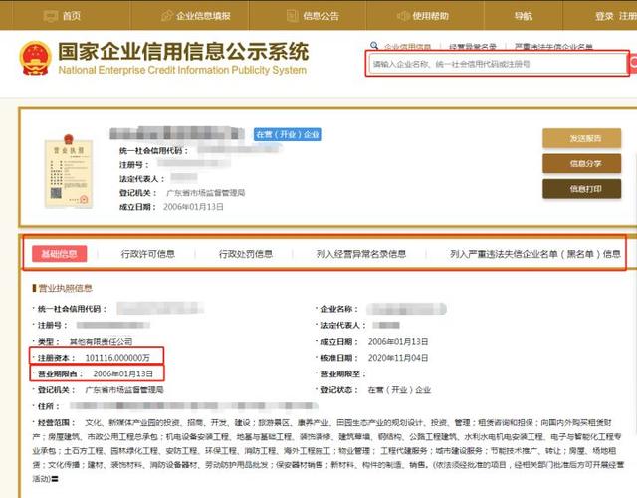The image size is (637, 498).
Task: Click 广东省市场监督管理局 in the header card
Action: point(206,193)
